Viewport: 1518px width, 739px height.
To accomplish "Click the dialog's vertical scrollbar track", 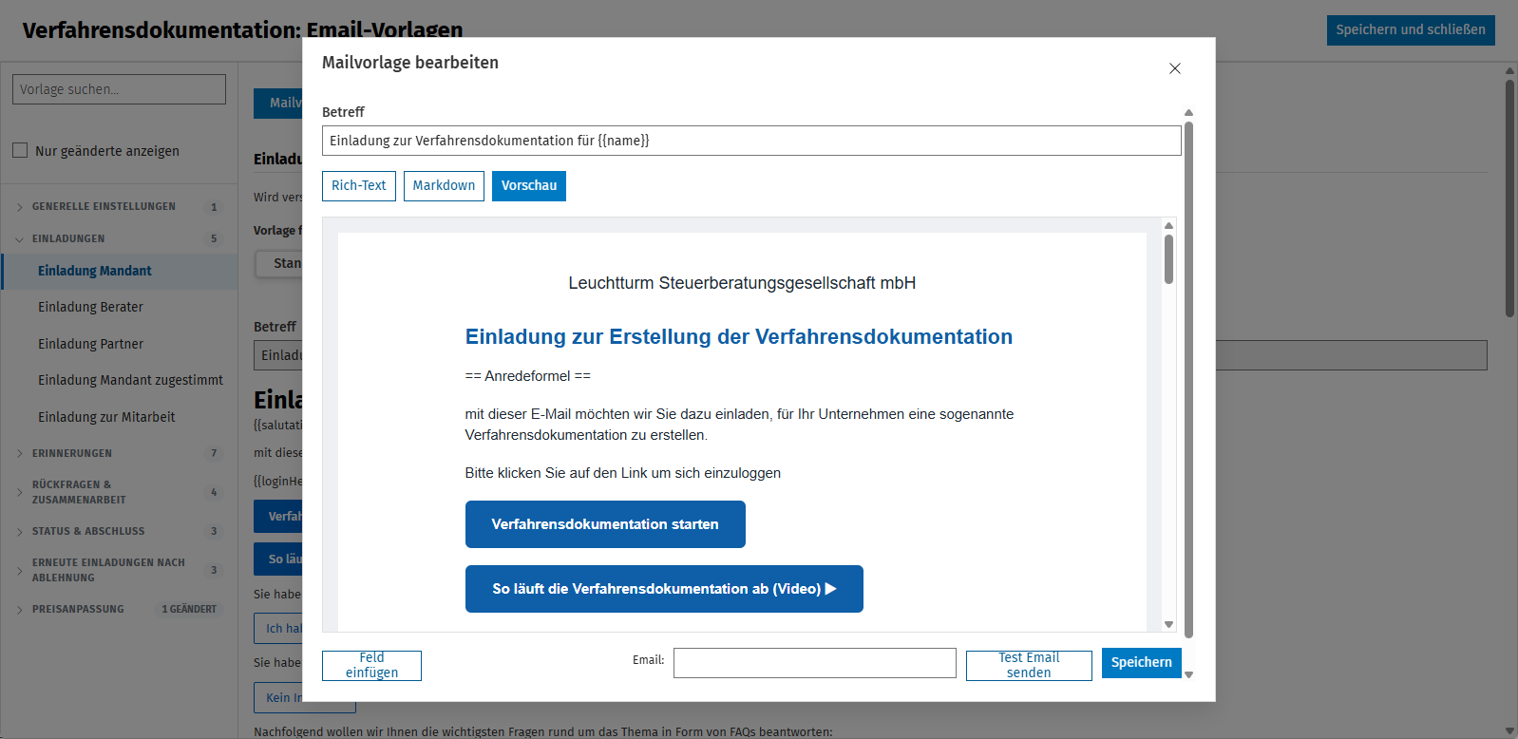I will pyautogui.click(x=1188, y=380).
